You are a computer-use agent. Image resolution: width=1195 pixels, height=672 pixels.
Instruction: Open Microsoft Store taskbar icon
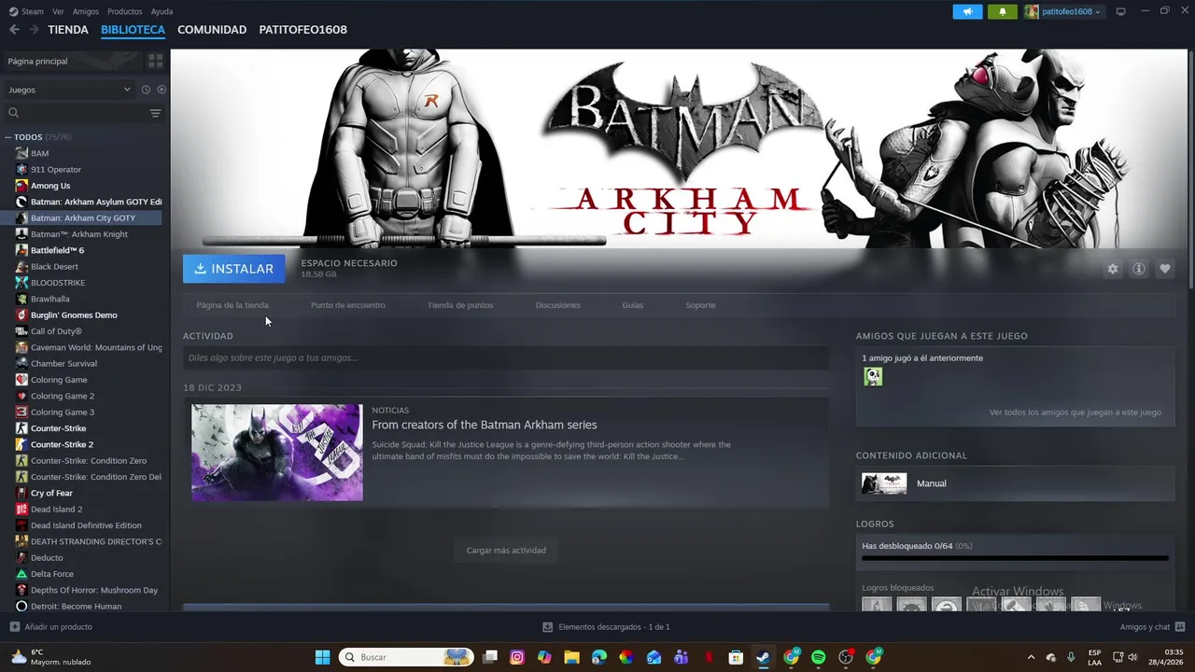(736, 657)
